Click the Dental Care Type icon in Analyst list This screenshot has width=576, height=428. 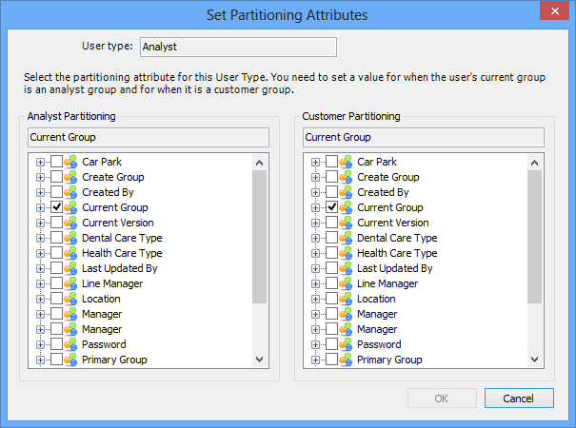coord(70,238)
